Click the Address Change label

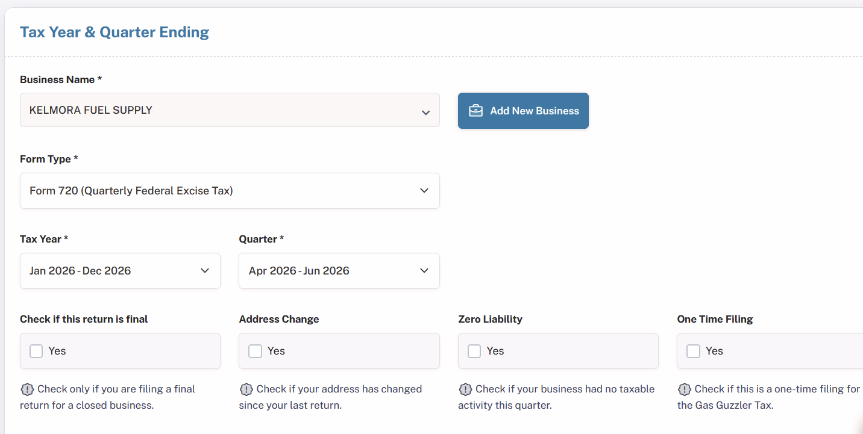[x=279, y=319]
